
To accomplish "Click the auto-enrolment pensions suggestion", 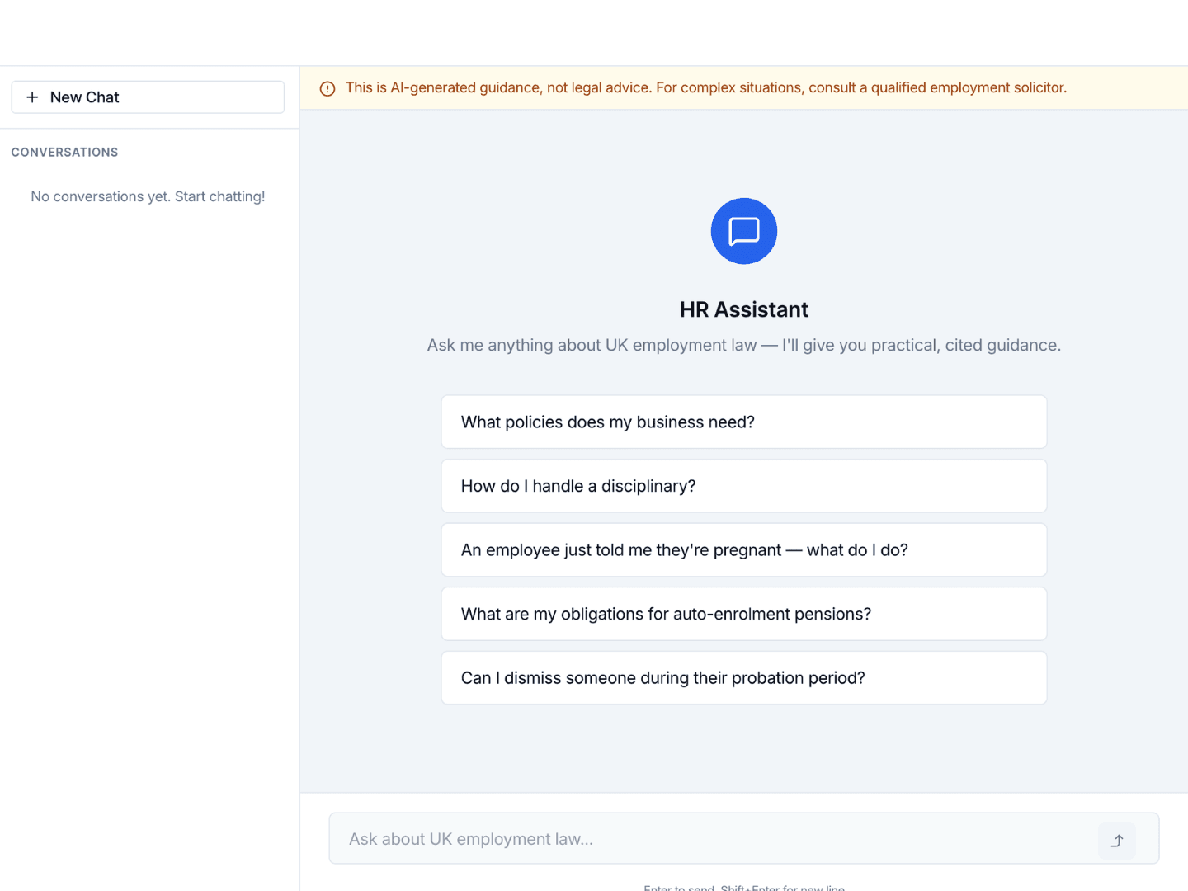I will [x=743, y=614].
